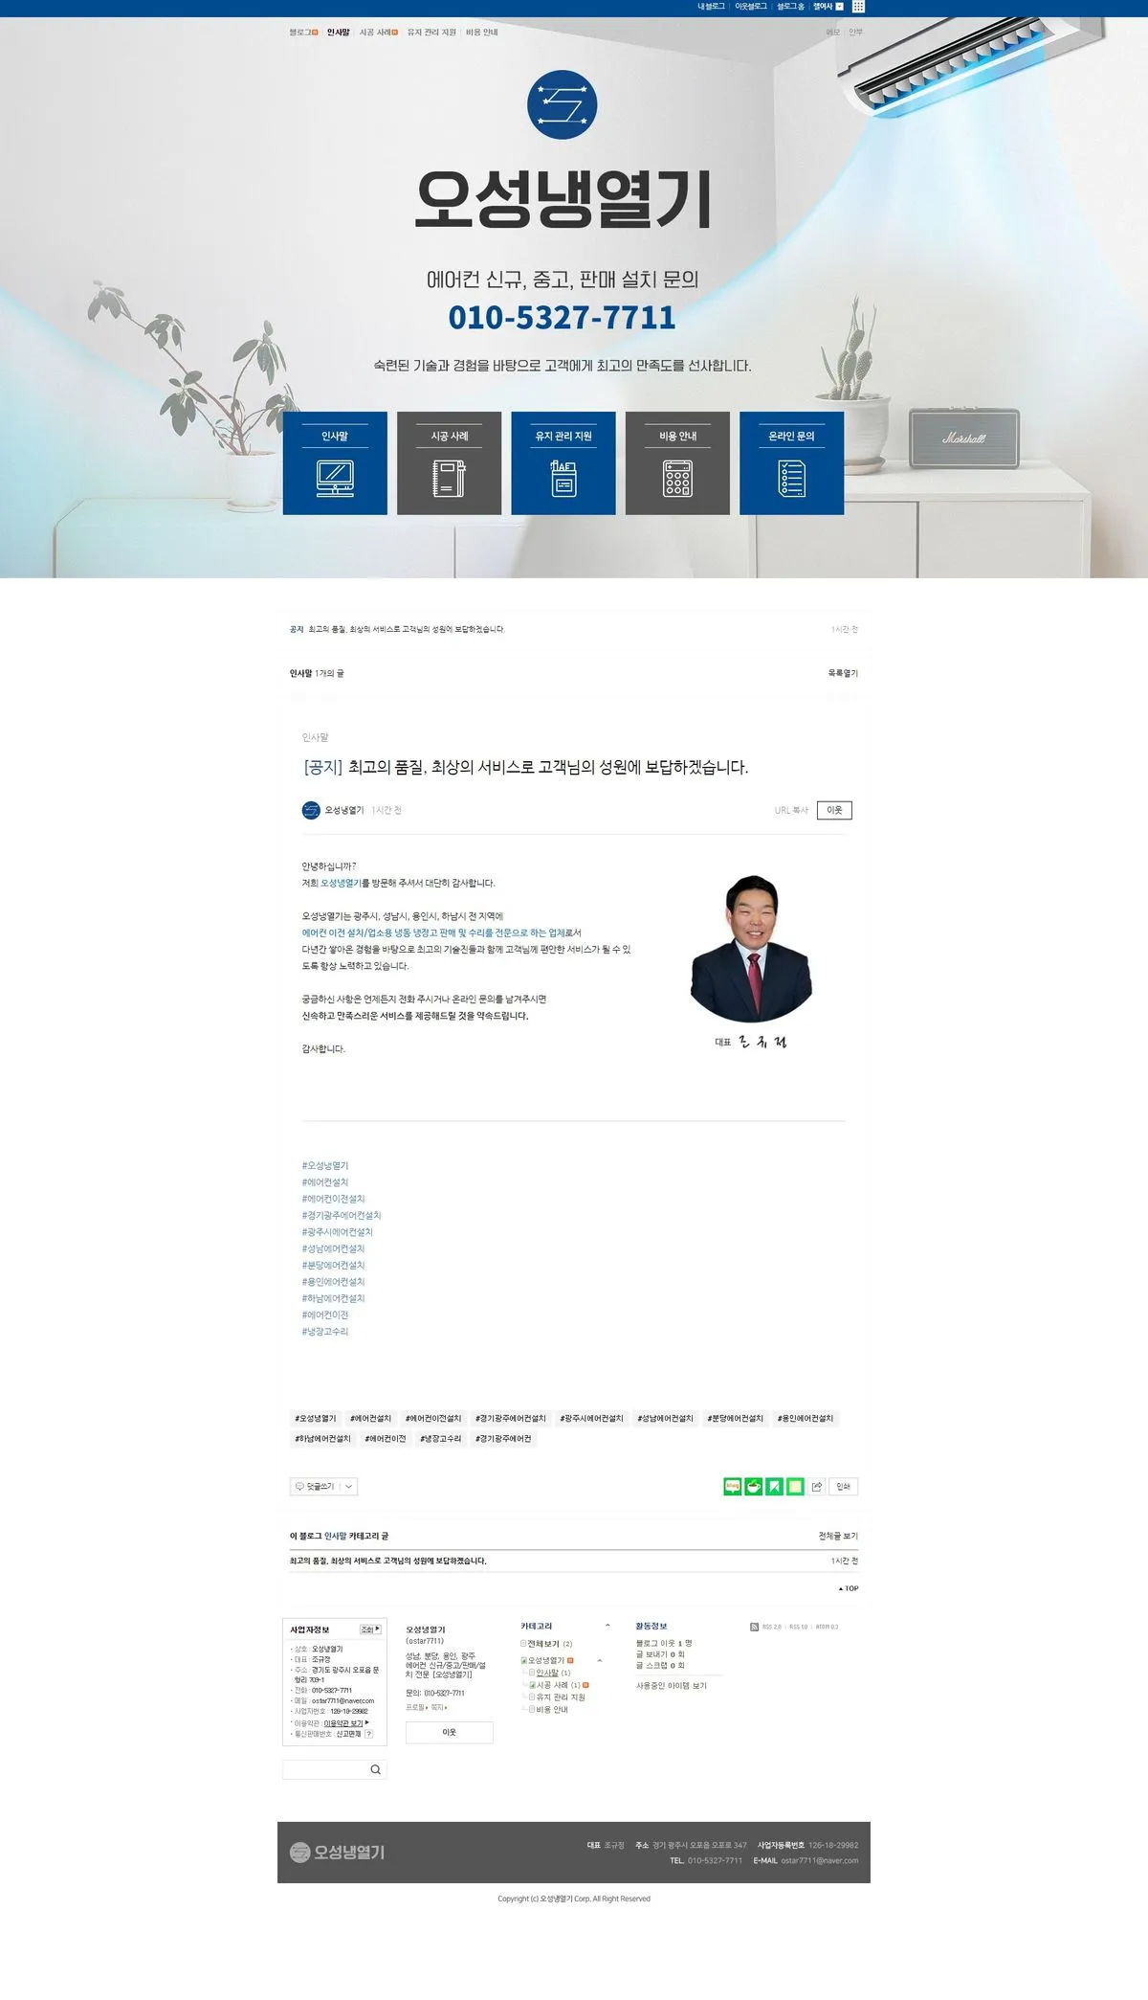
Task: Click the round 오성냉열기 logo in the banner
Action: pos(563,104)
